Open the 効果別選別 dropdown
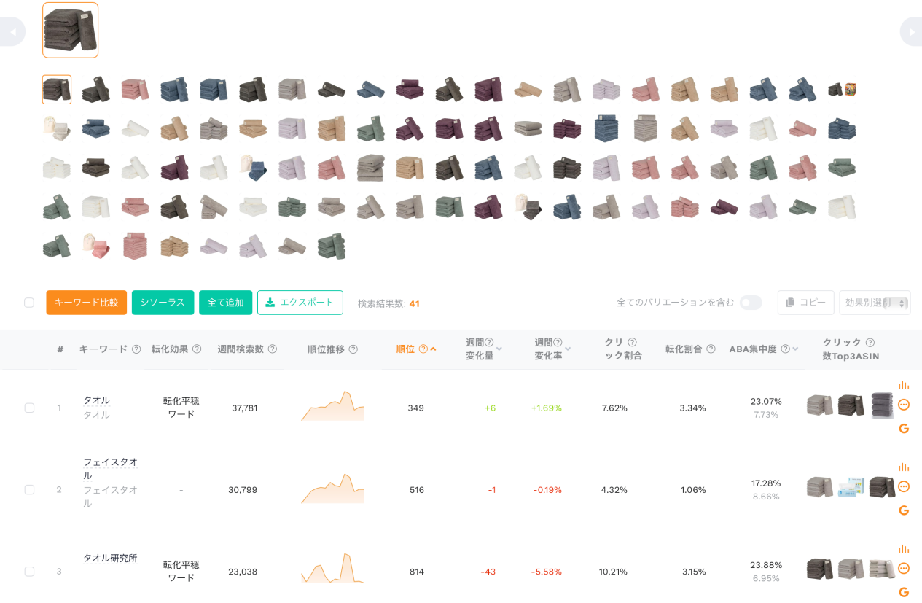Viewport: 922px width, 603px height. point(875,303)
